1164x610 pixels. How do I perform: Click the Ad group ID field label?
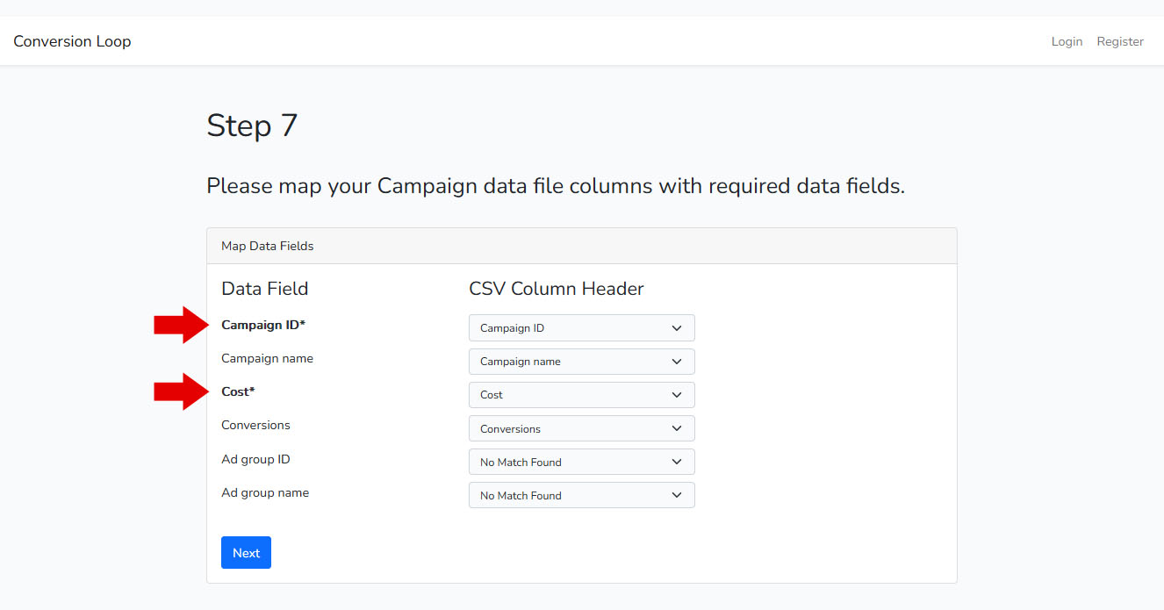pos(255,459)
